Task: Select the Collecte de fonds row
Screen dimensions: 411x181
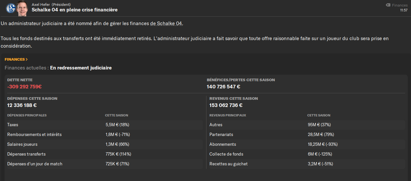Action: point(307,154)
